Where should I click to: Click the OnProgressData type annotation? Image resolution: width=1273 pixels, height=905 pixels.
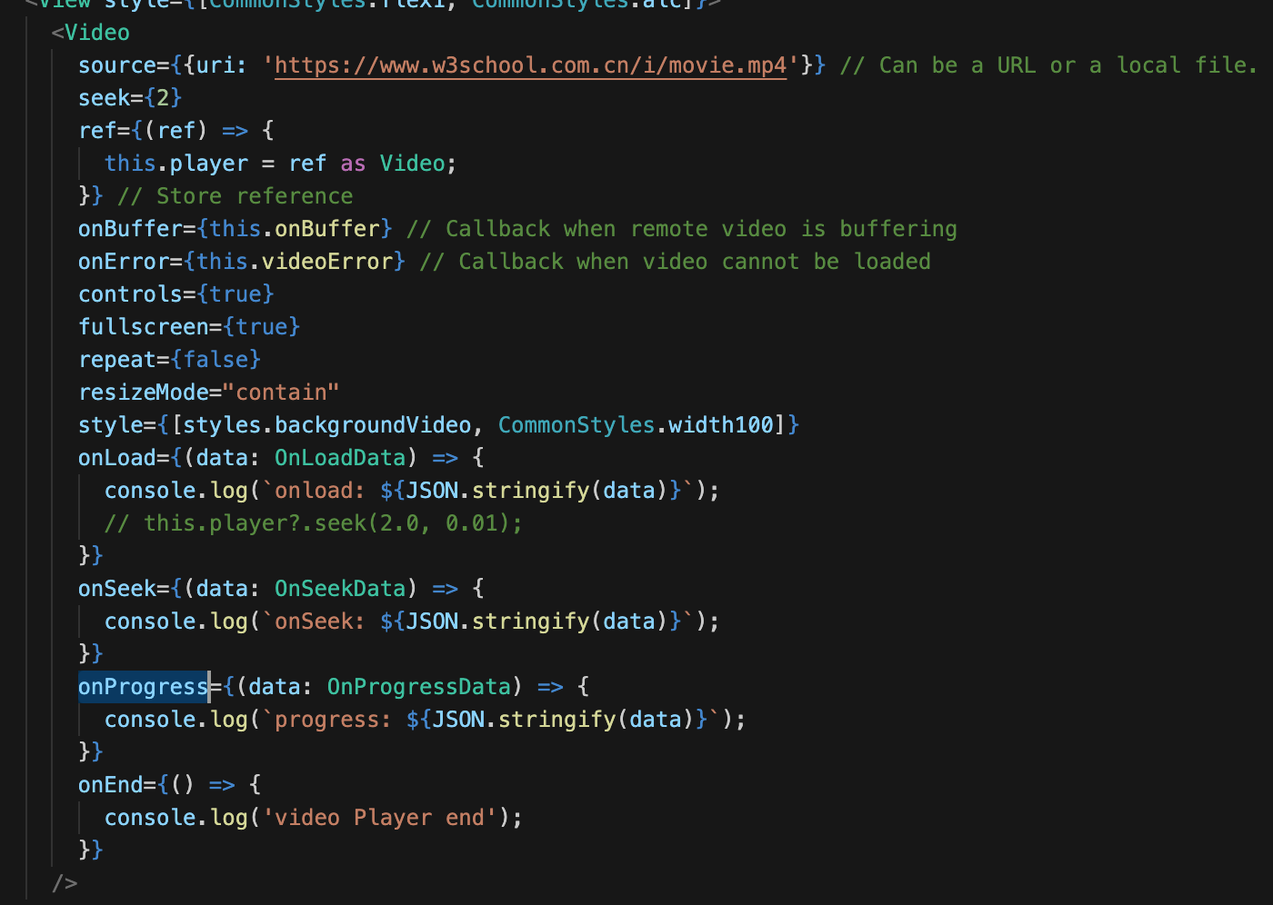[419, 686]
